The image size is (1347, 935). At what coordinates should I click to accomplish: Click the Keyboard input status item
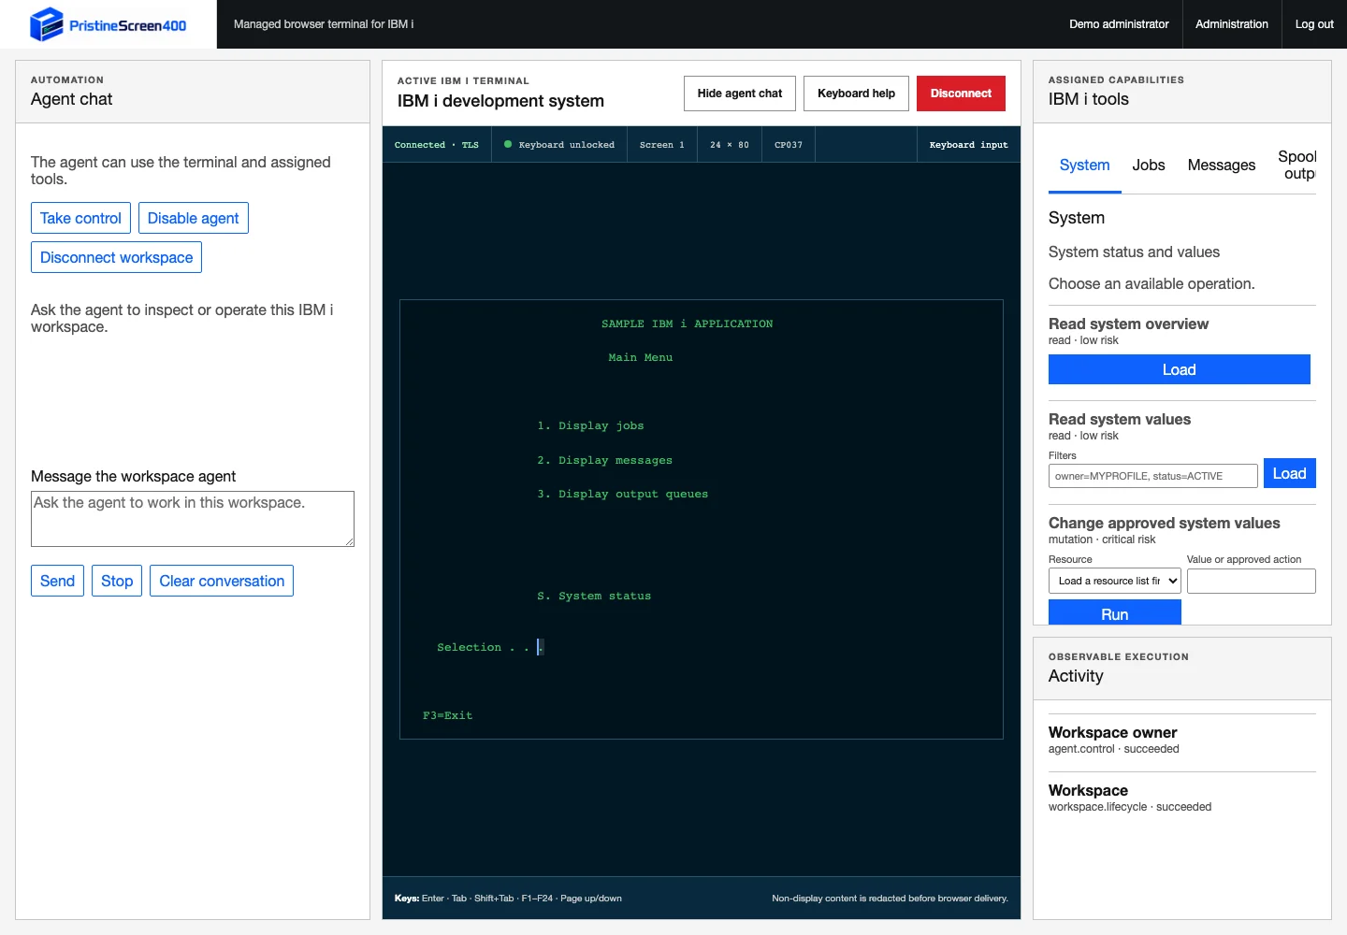(x=968, y=145)
